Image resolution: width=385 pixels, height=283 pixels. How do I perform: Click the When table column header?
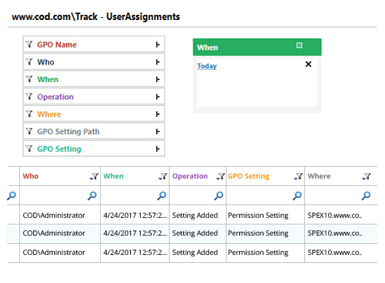[113, 176]
